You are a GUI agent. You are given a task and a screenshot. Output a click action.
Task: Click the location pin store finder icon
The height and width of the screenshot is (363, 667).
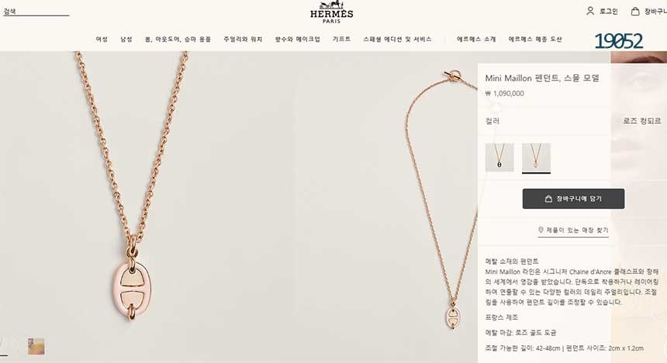[x=541, y=230]
